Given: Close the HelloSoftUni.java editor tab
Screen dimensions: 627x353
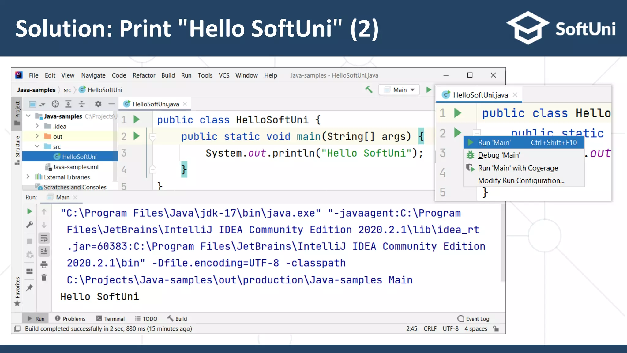Looking at the screenshot, I should click(x=185, y=104).
